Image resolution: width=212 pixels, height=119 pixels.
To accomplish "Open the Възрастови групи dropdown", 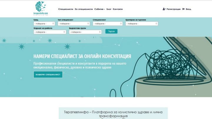I will [x=85, y=32].
